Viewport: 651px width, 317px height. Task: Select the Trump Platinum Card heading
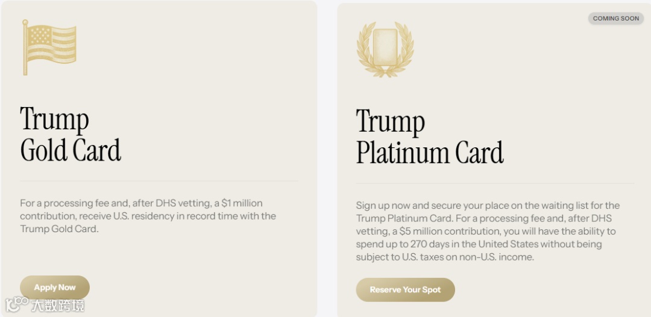click(429, 137)
